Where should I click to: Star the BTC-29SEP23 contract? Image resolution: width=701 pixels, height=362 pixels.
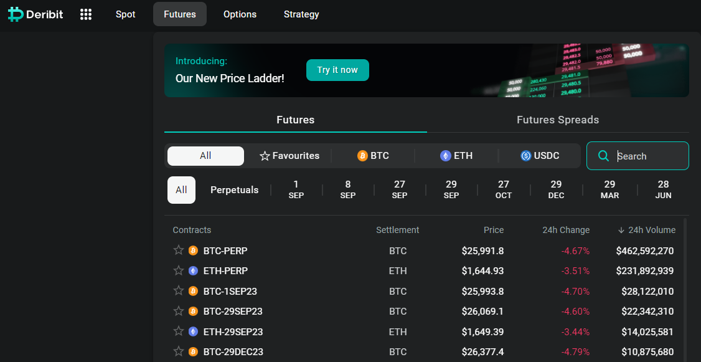click(x=179, y=311)
